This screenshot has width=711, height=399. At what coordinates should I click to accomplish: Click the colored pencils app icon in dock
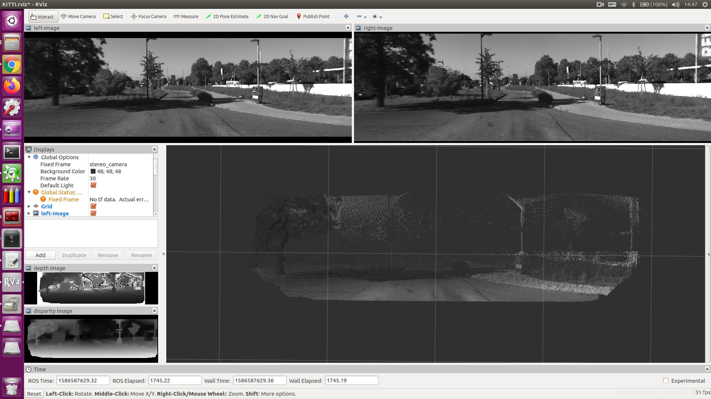(x=12, y=195)
